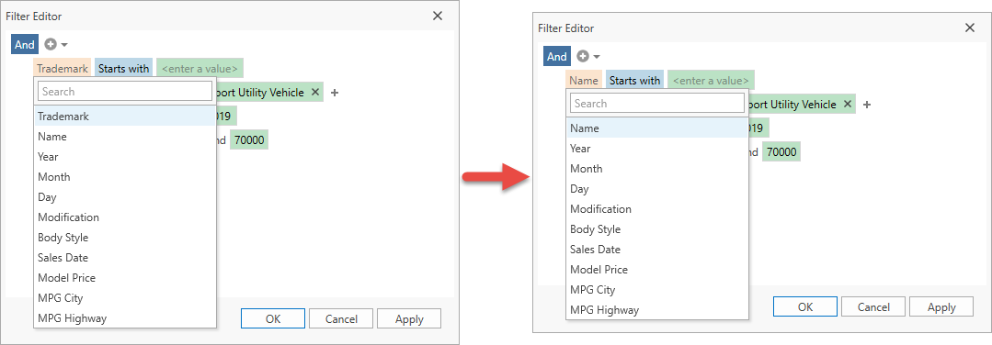Select Month in the left field list
The image size is (992, 345).
click(x=125, y=177)
